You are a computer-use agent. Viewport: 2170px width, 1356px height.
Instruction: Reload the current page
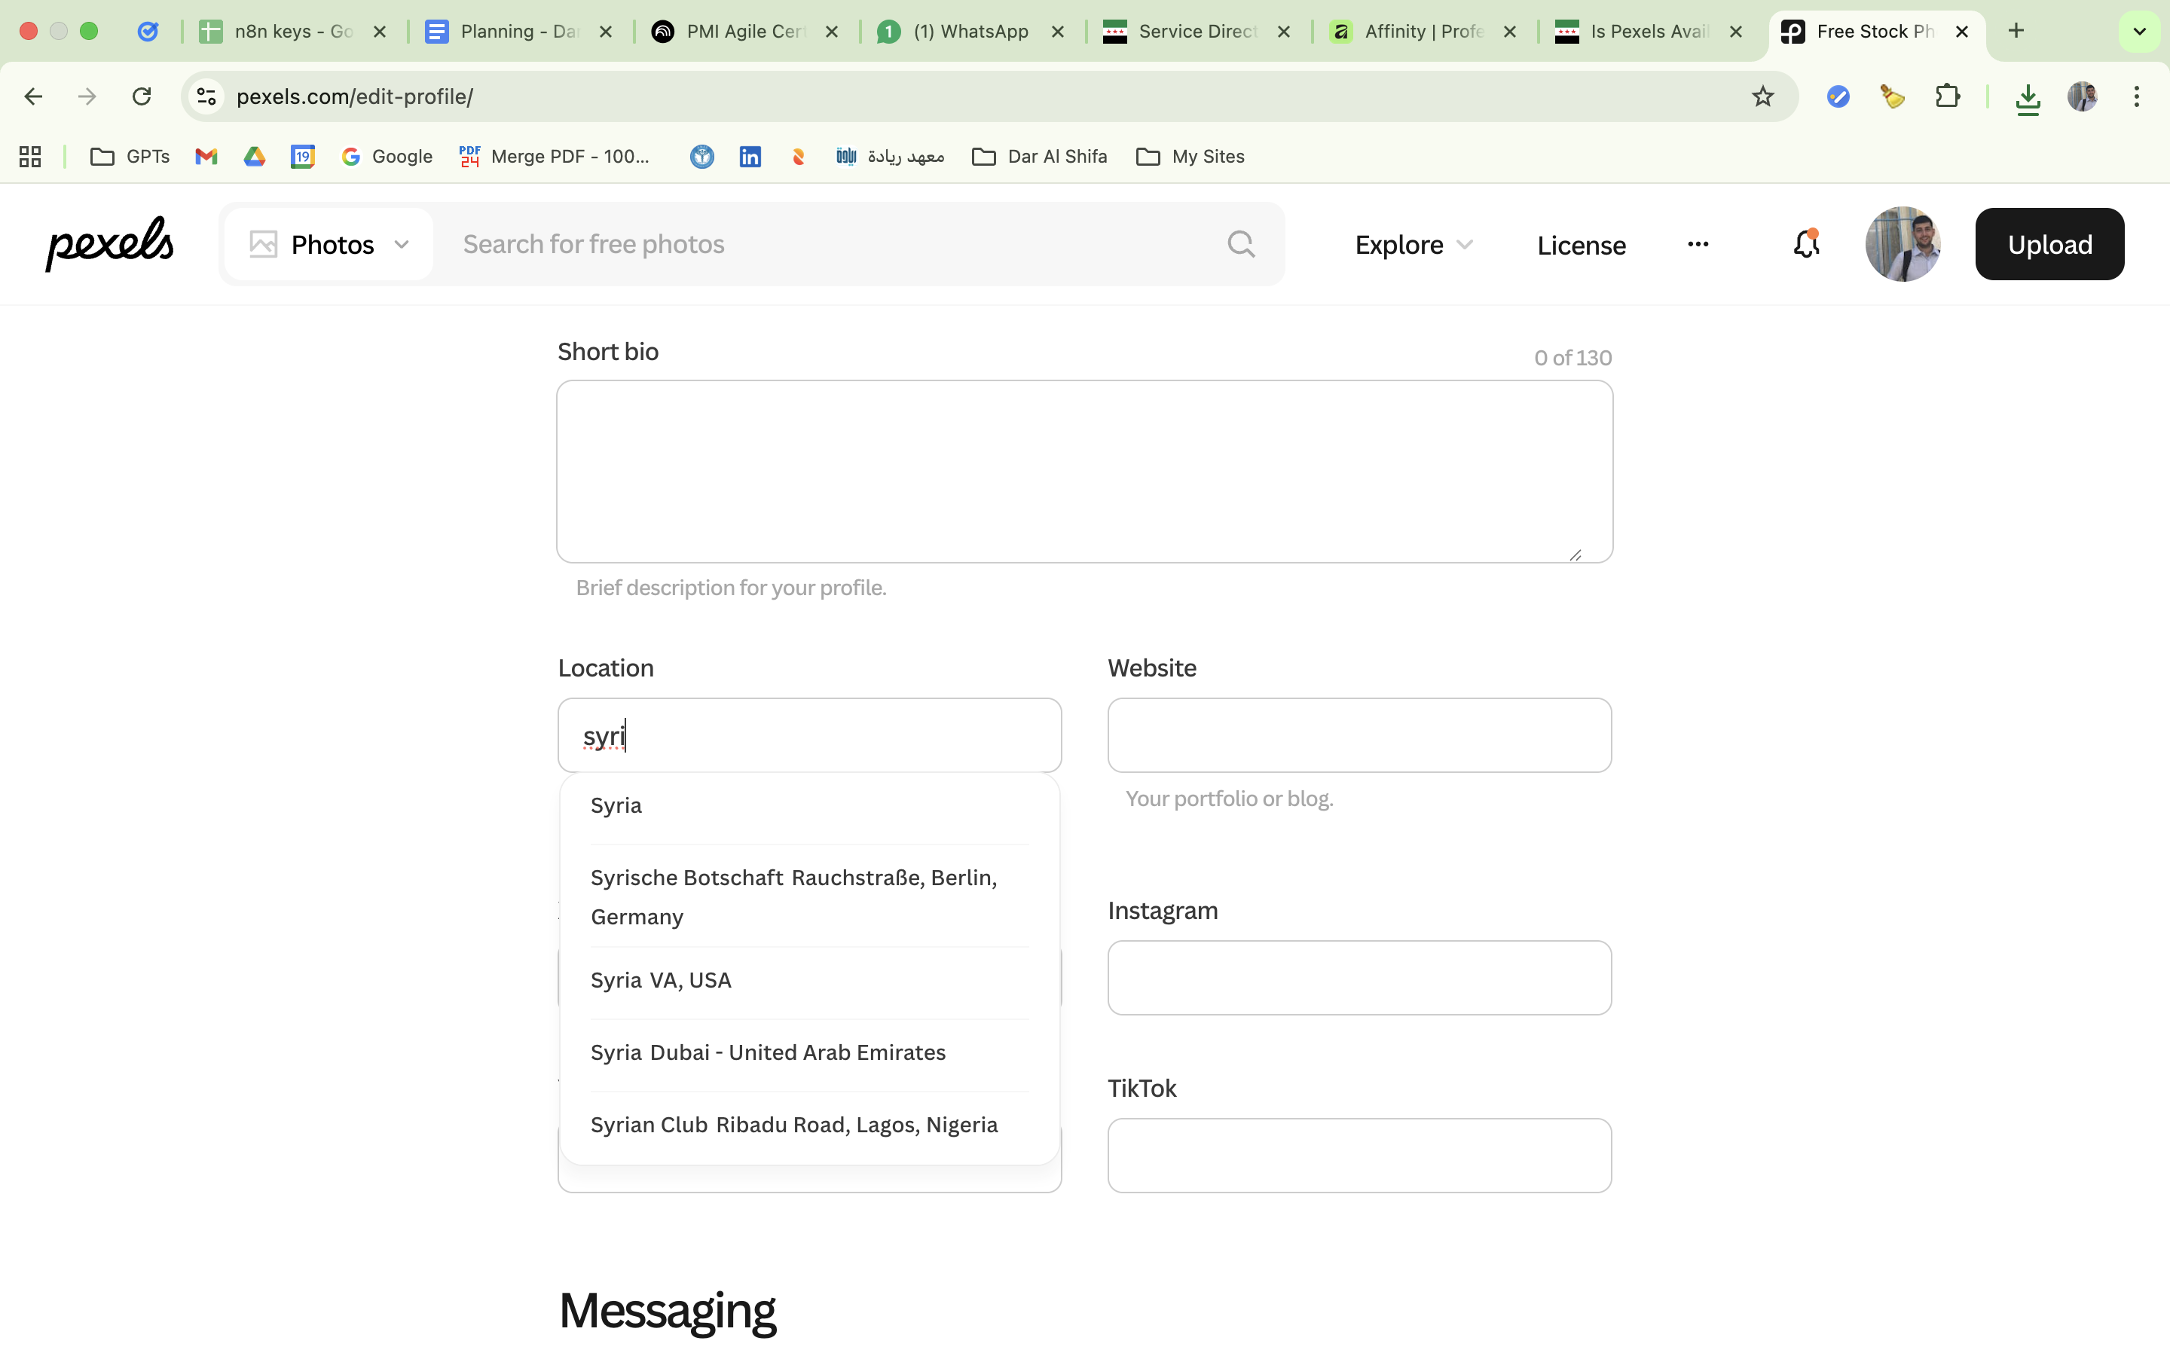pos(142,96)
